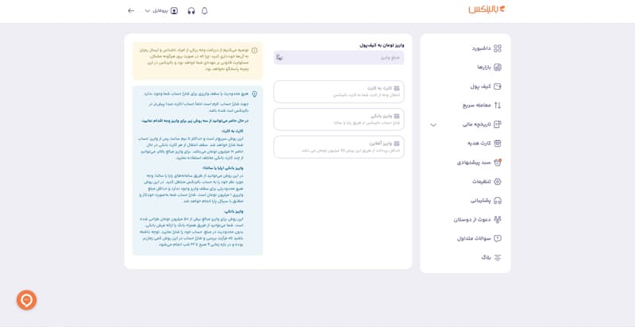Open the بازارها chart icon in sidebar
Viewport: 635px width, 327px height.
coord(498,67)
